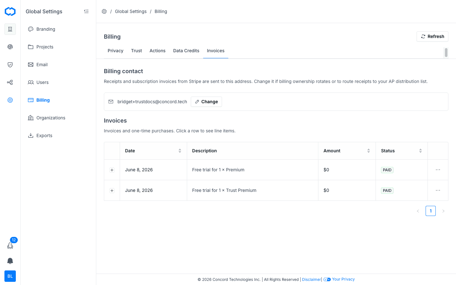The height and width of the screenshot is (285, 456).
Task: Expand the Trust Premium invoice row
Action: (112, 191)
